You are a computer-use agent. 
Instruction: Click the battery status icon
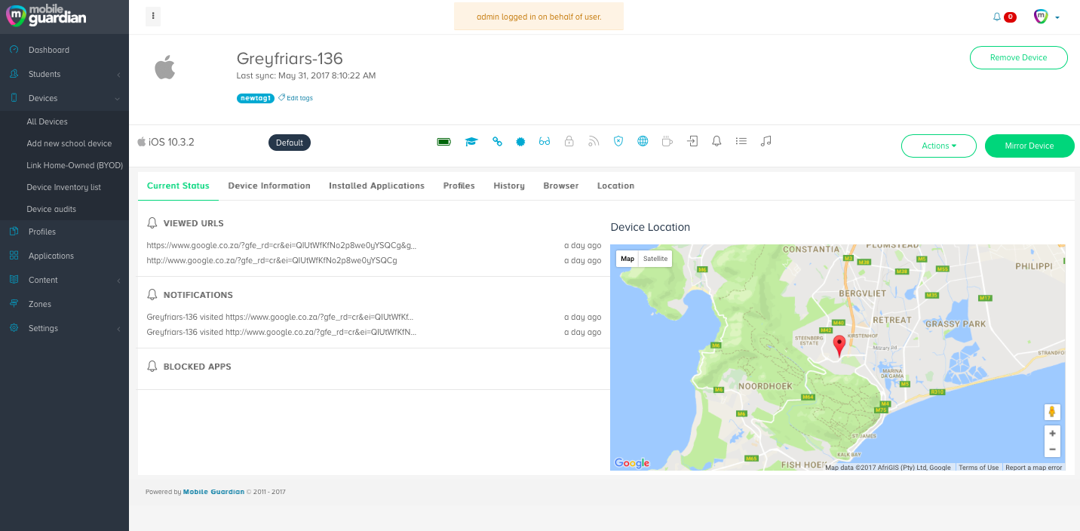(x=443, y=141)
